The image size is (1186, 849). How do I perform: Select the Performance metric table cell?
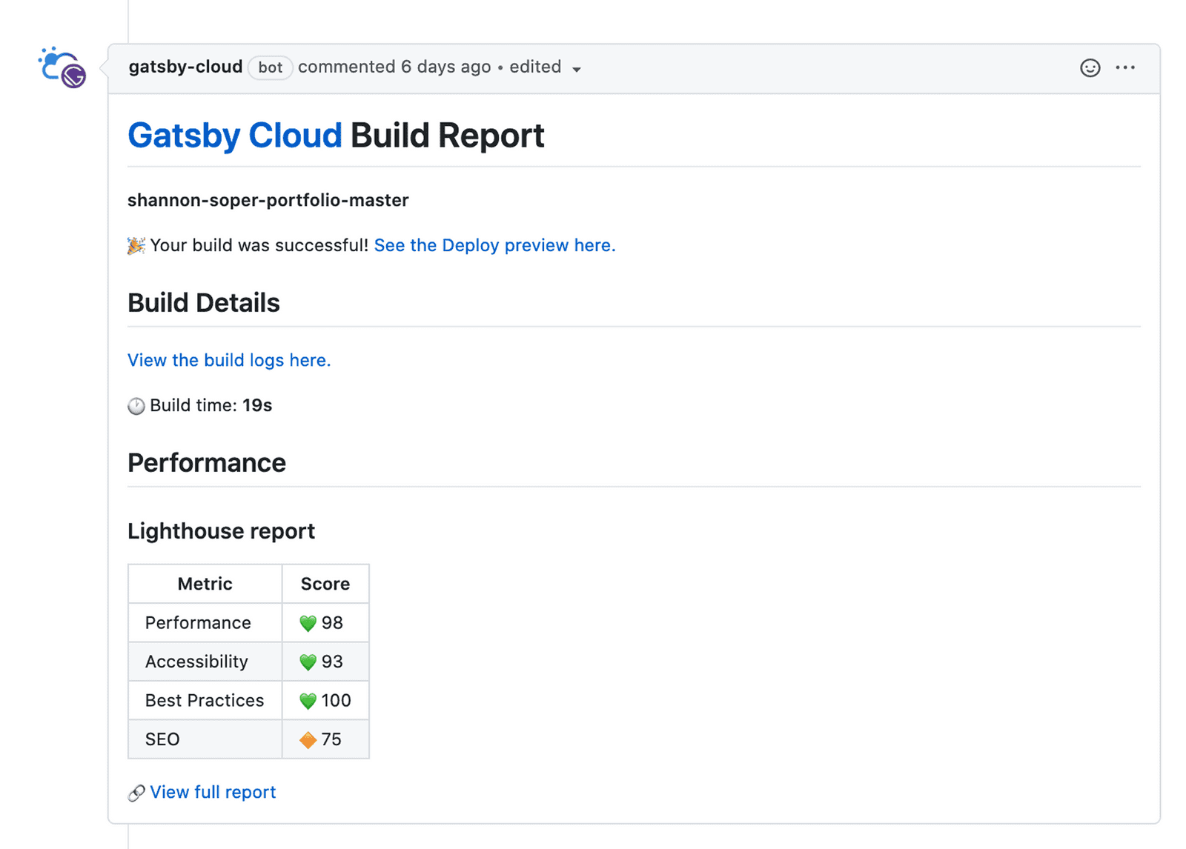[205, 622]
